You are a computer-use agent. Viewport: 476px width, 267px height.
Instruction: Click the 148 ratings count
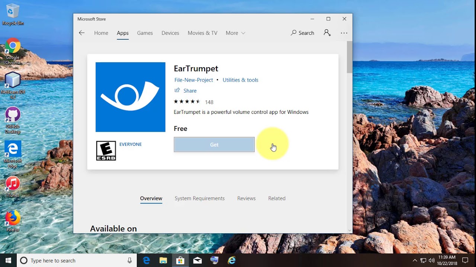(x=209, y=102)
